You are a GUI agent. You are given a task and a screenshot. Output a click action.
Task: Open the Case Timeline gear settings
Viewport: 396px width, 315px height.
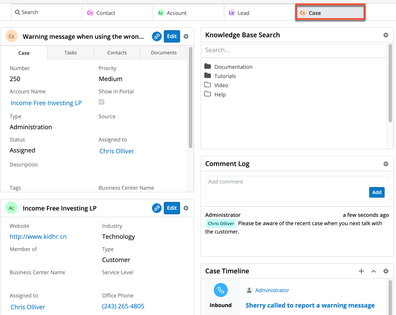tap(386, 271)
